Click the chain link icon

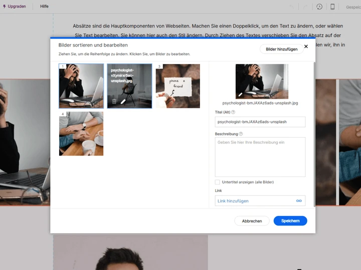(299, 200)
